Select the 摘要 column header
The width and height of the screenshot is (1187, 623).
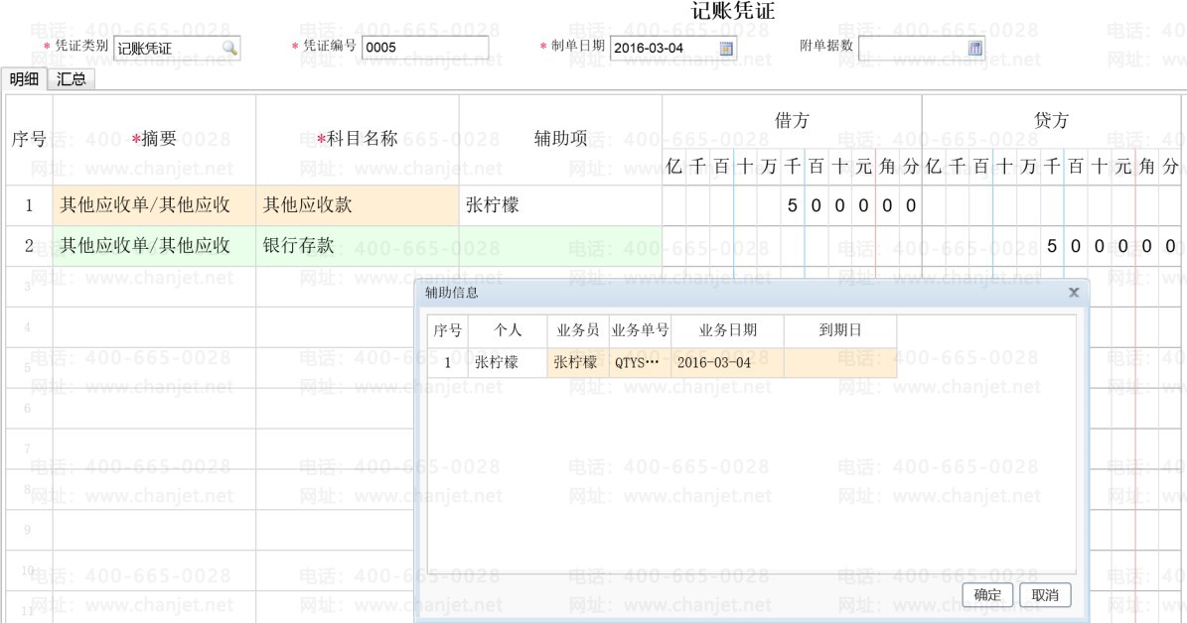point(154,139)
